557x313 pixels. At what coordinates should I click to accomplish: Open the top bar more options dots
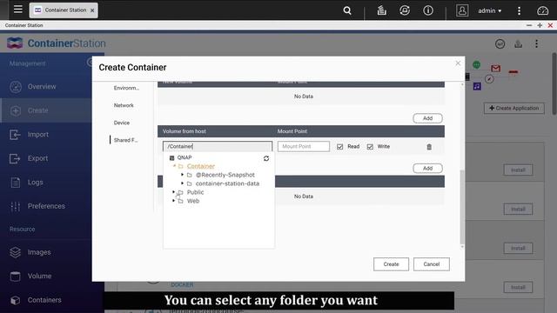[519, 10]
